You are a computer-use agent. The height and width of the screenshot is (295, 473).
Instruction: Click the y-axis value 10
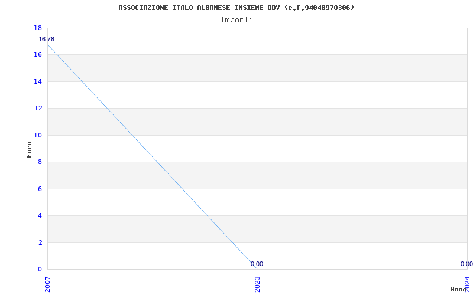(38, 135)
